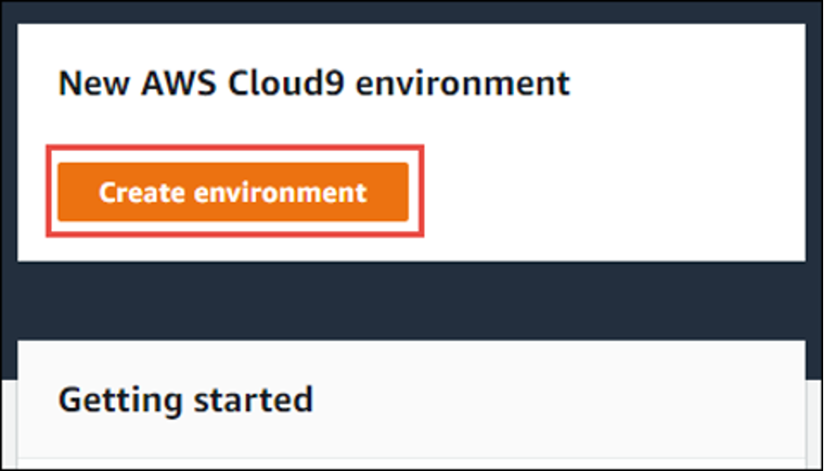Click the word 'environment' in the card heading
This screenshot has width=824, height=471.
click(462, 83)
